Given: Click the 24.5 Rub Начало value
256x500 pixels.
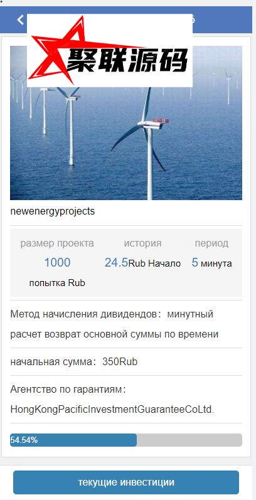Looking at the screenshot, I should [x=142, y=263].
